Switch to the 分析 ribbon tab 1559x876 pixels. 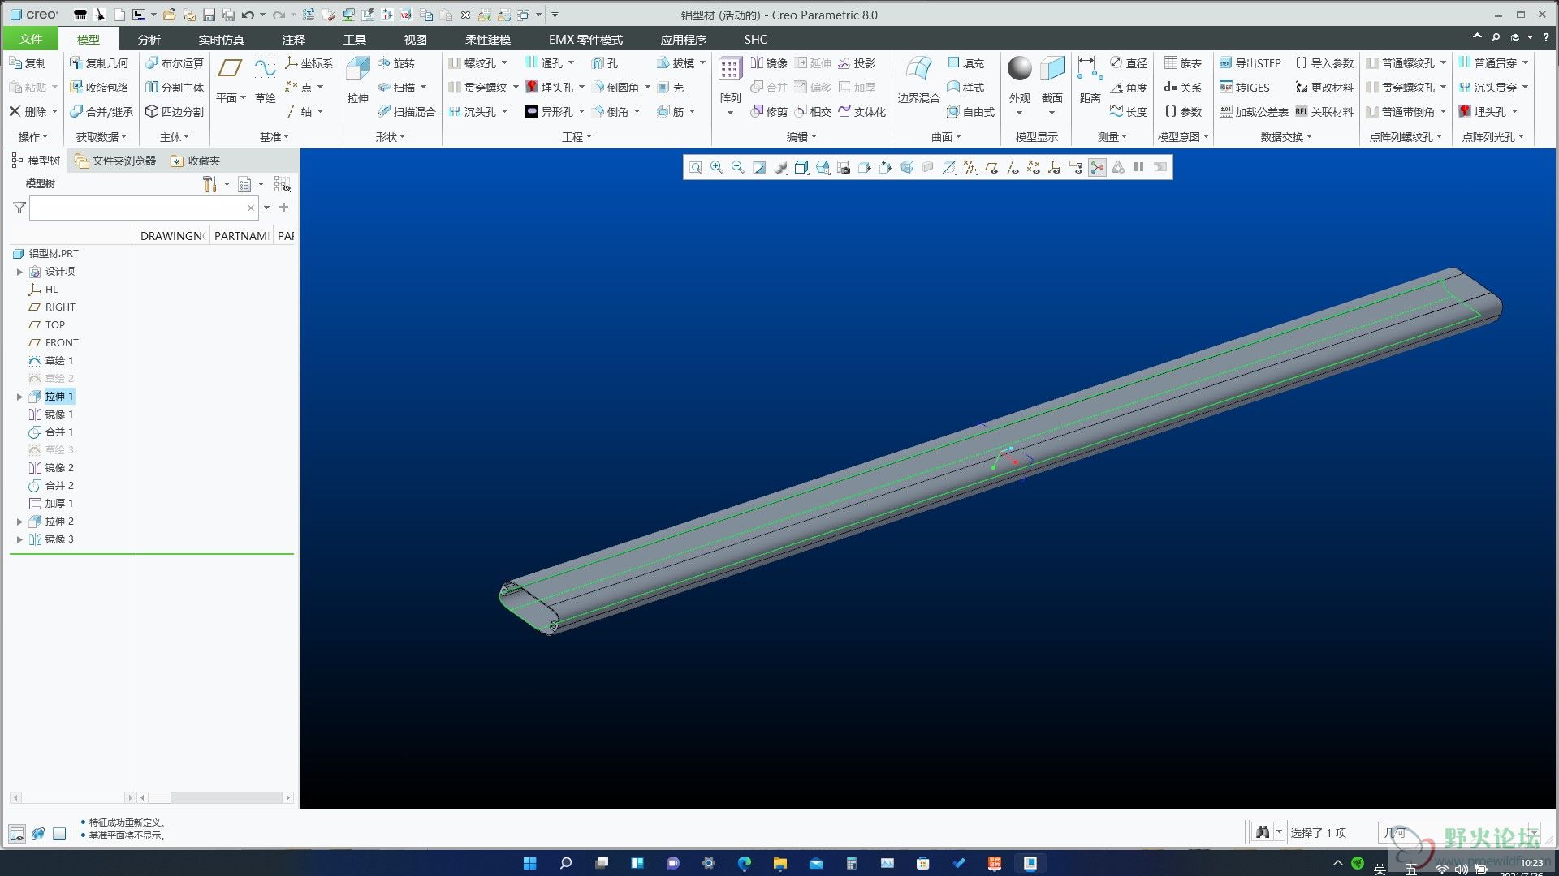(149, 39)
